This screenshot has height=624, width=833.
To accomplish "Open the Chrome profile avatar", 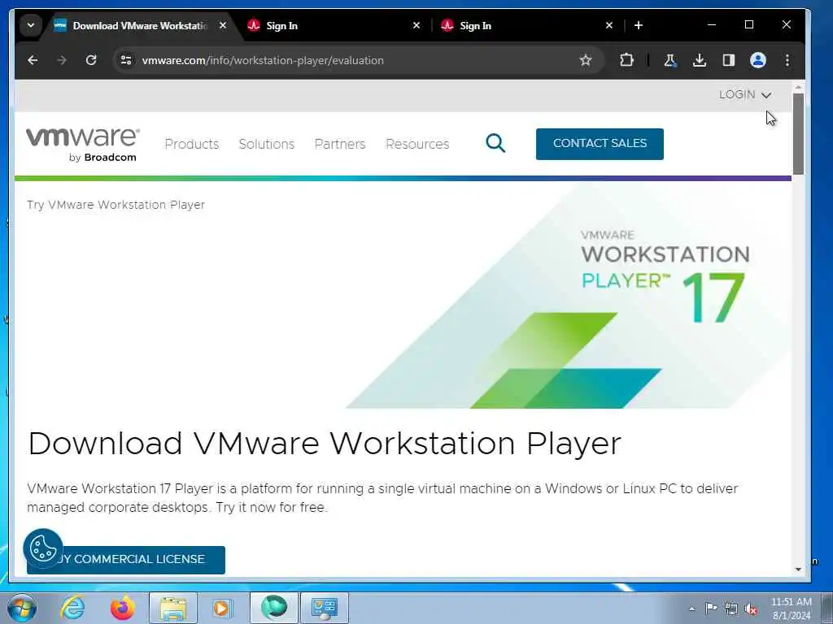I will pyautogui.click(x=757, y=60).
